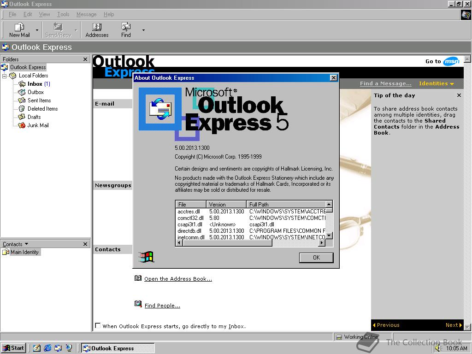This screenshot has width=472, height=354.
Task: Click the Address Book icon beside the link
Action: [x=138, y=278]
